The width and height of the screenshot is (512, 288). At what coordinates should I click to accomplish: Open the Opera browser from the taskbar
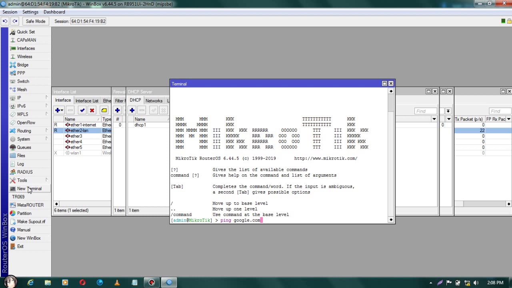point(82,282)
